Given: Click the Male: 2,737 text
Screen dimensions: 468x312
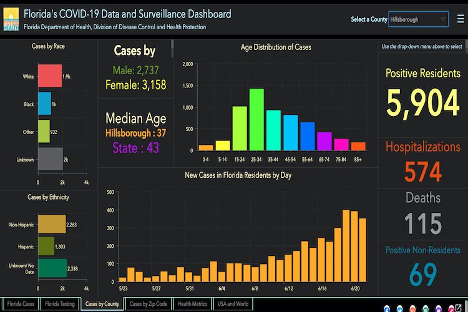Looking at the screenshot, I should (136, 71).
